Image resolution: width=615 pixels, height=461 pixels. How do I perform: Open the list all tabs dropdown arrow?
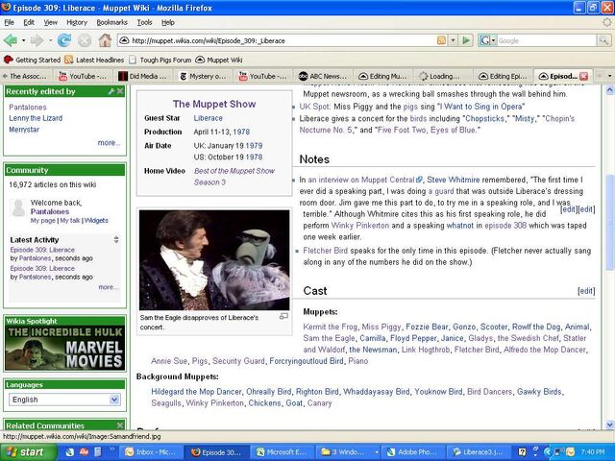609,76
